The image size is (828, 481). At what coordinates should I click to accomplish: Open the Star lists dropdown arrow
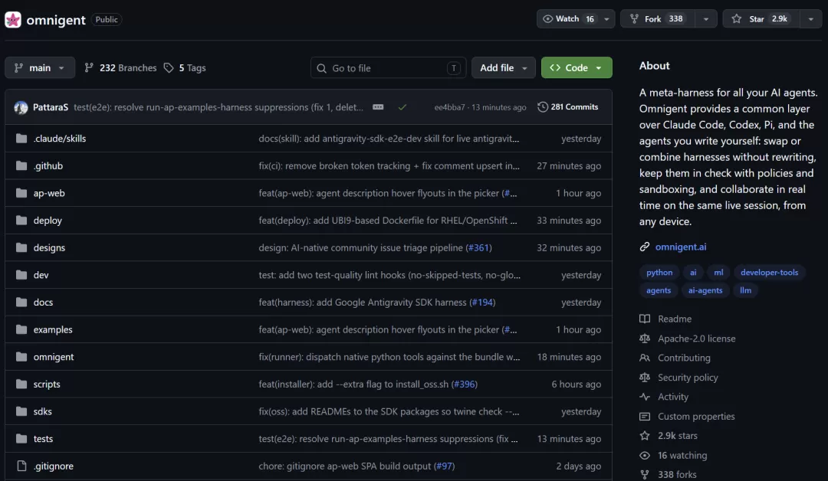tap(810, 19)
